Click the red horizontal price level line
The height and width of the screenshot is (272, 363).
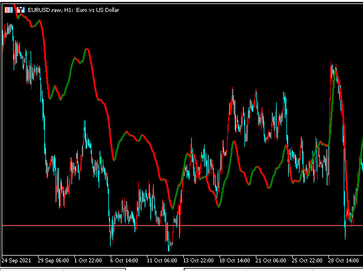click(x=183, y=226)
